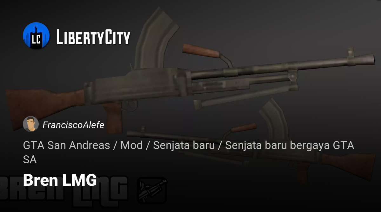The width and height of the screenshot is (381, 212).
Task: Open the LibertyCity wordmark link
Action: click(x=93, y=37)
